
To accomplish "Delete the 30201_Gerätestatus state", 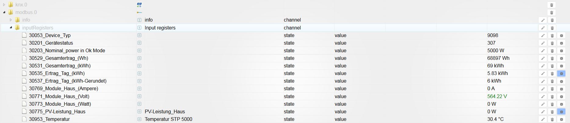I will pyautogui.click(x=552, y=43).
